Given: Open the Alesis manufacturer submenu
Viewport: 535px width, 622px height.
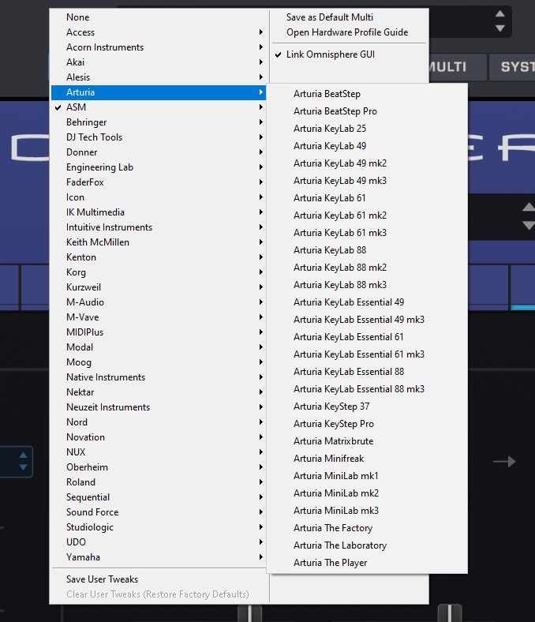Looking at the screenshot, I should [159, 77].
